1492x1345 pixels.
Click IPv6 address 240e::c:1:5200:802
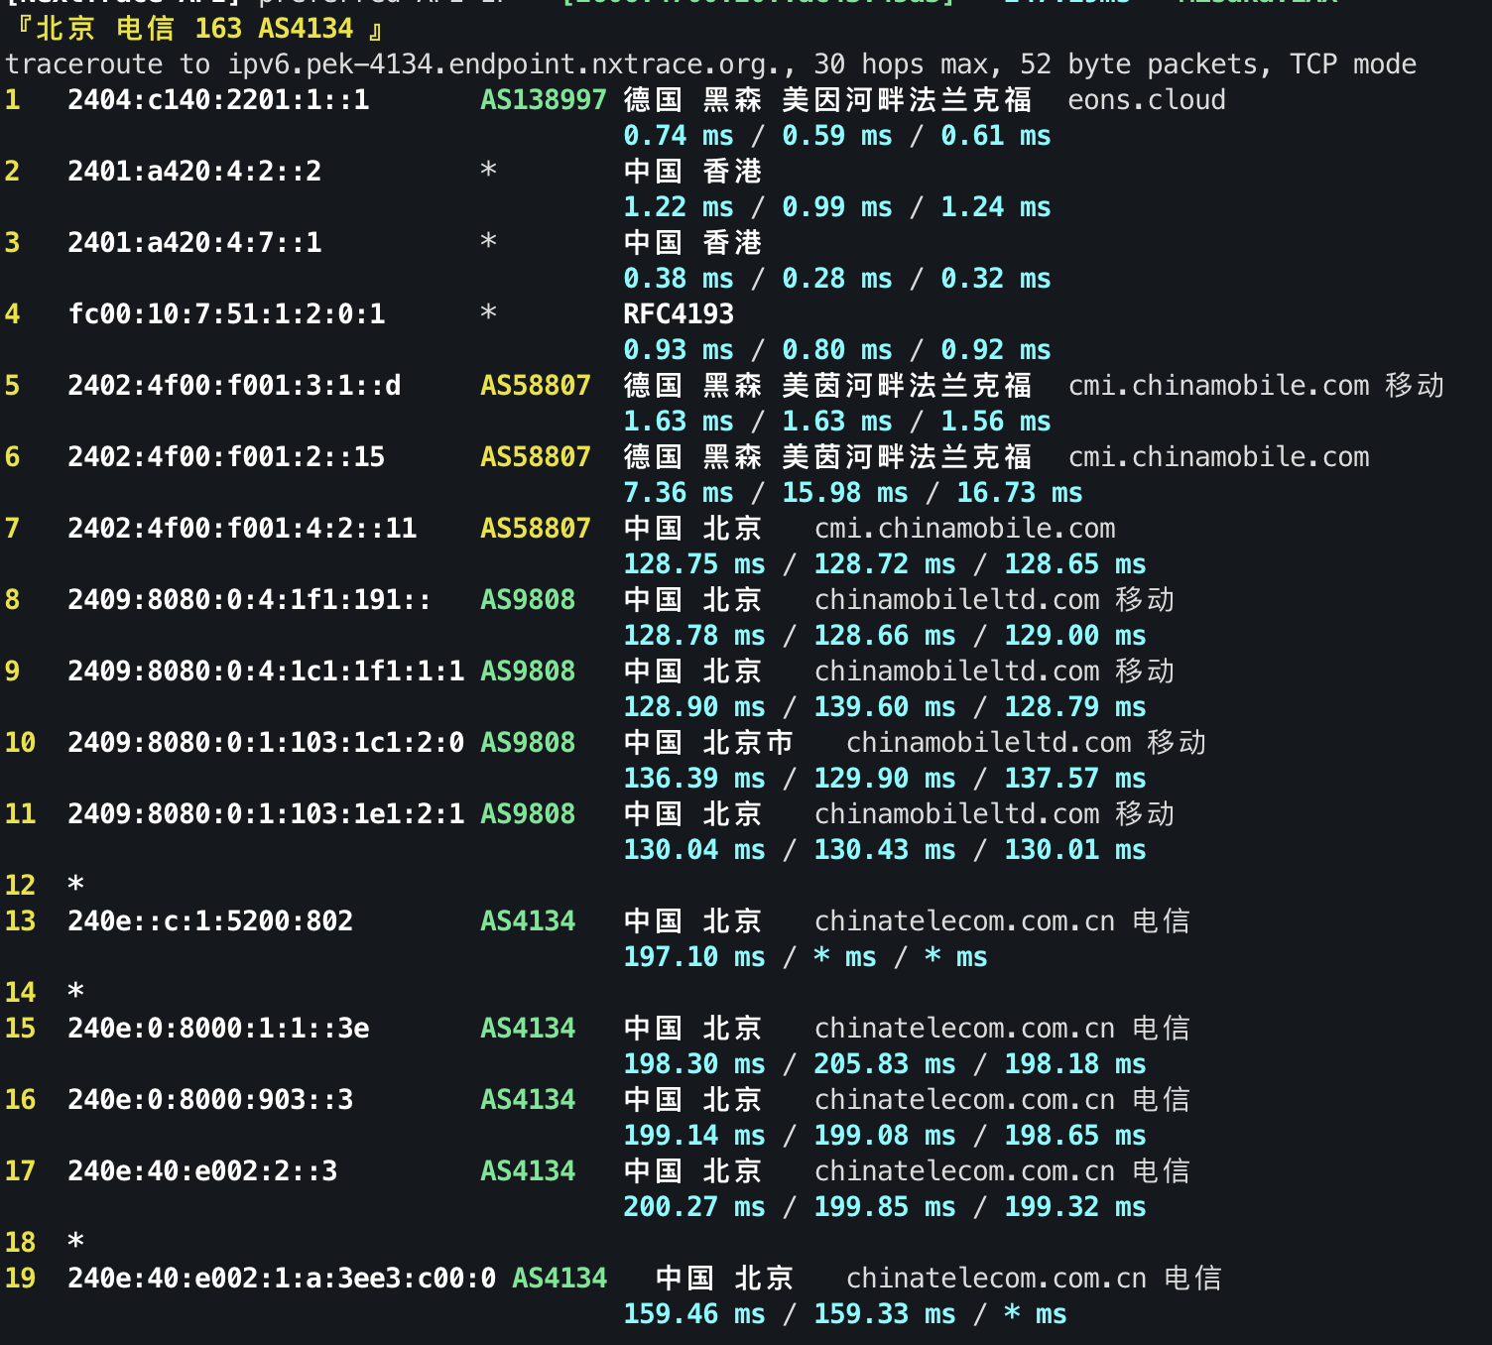point(209,920)
